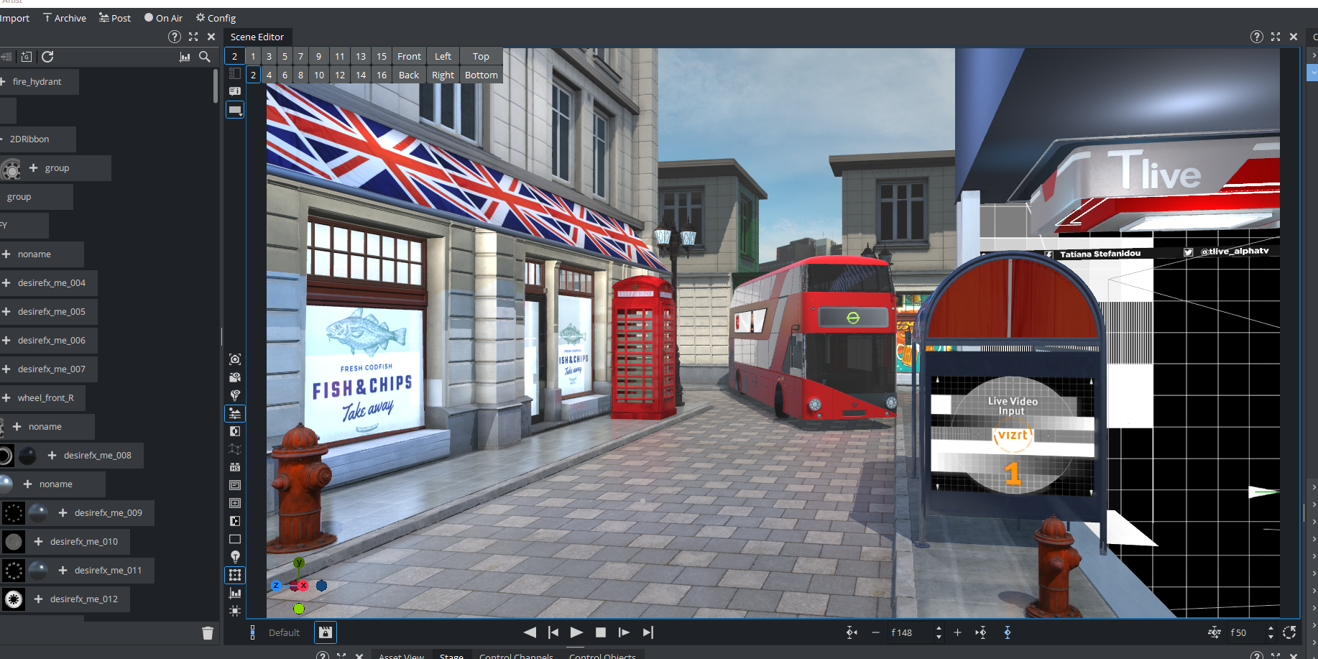Click the snapshot icon in the editor sidebar

[235, 359]
